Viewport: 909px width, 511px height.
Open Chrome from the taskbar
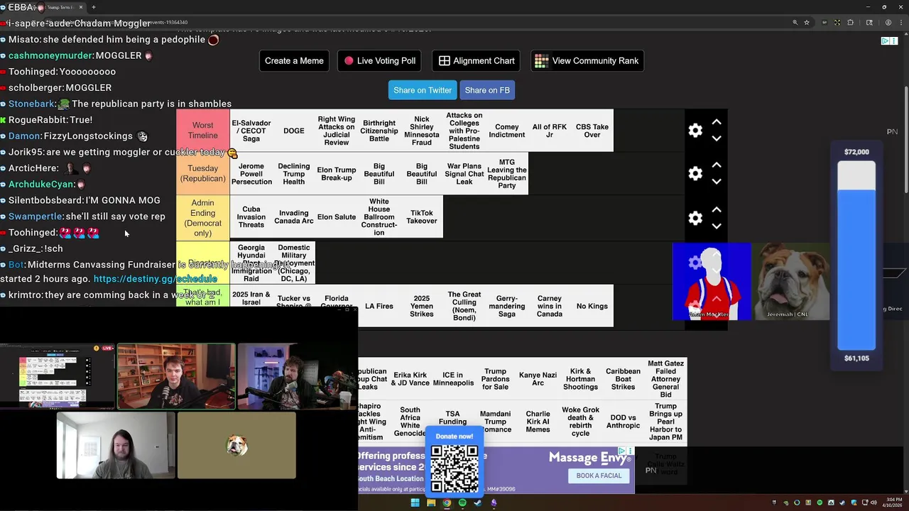click(447, 503)
